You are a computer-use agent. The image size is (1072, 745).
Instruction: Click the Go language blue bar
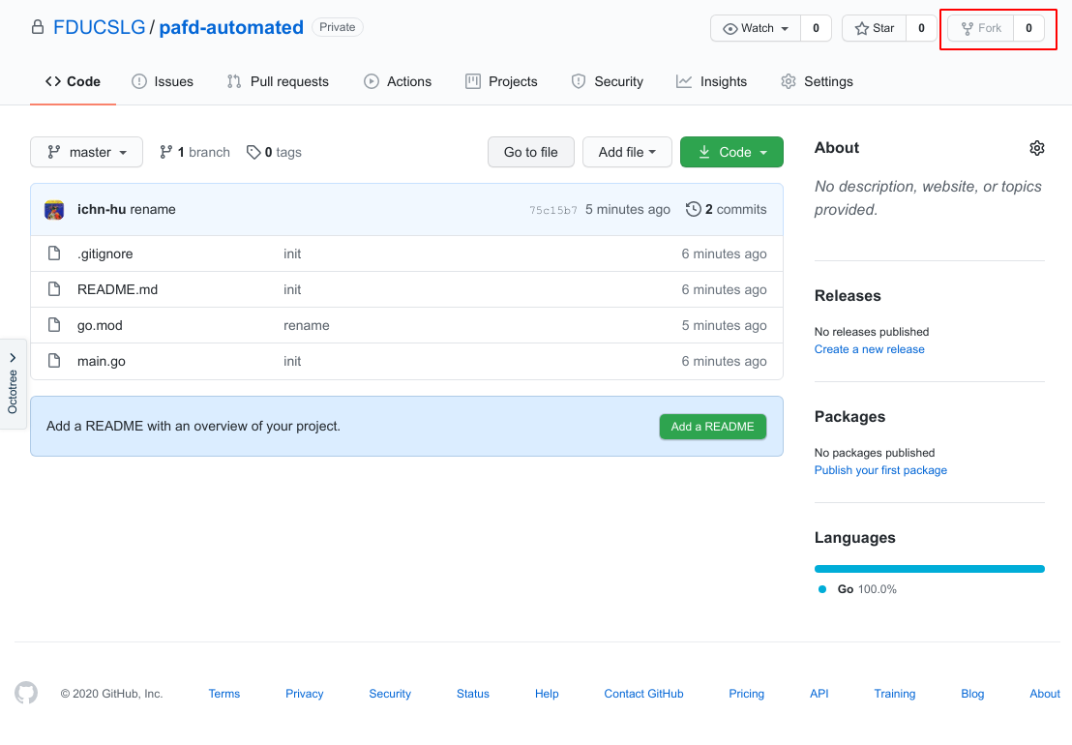point(929,569)
